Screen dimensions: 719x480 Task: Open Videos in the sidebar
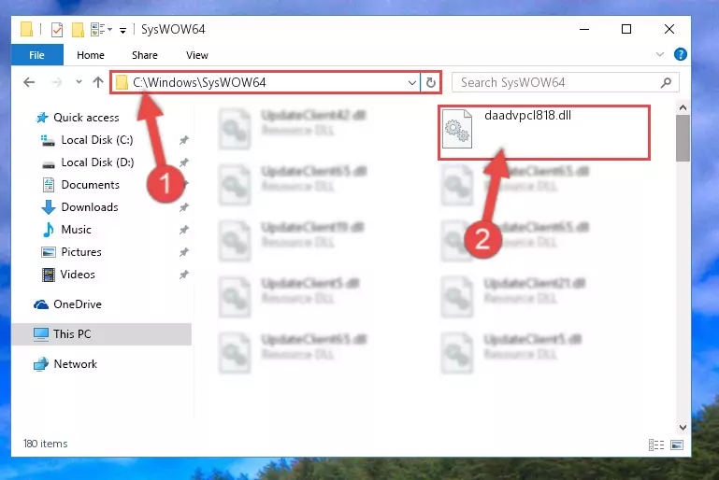click(78, 275)
